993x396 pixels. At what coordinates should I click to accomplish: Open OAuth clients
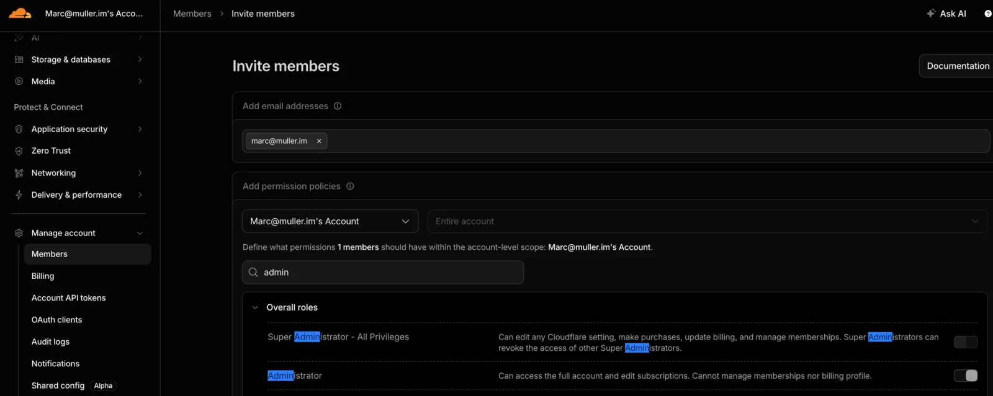click(56, 320)
